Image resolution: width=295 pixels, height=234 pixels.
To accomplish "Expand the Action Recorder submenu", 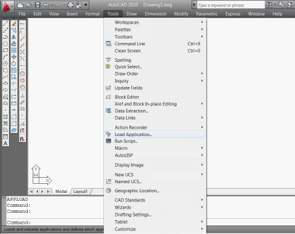I will tap(155, 128).
